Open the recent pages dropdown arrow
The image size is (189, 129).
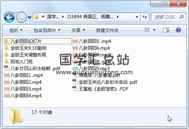point(29,18)
